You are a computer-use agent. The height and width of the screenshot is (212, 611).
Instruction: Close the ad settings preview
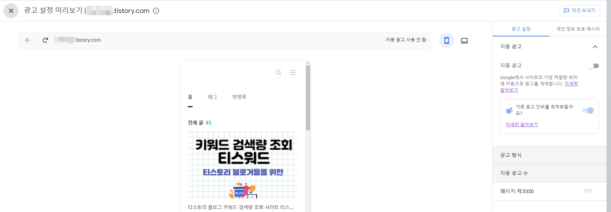coord(11,11)
